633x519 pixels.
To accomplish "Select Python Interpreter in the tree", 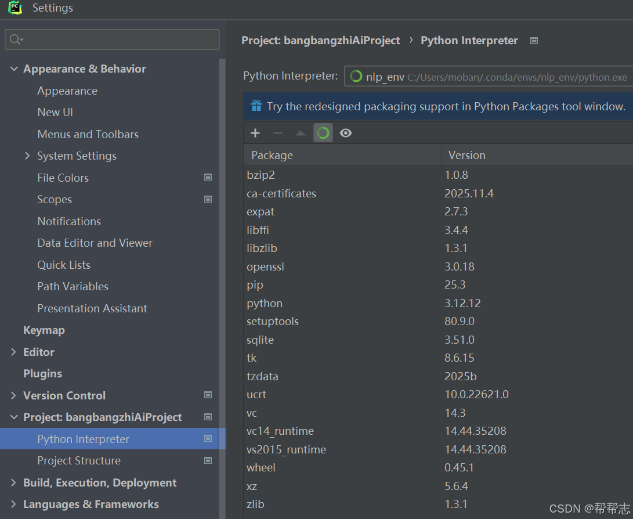I will pos(83,439).
